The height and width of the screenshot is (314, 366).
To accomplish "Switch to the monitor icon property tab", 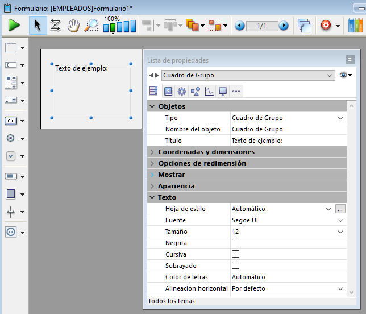I will click(x=223, y=92).
